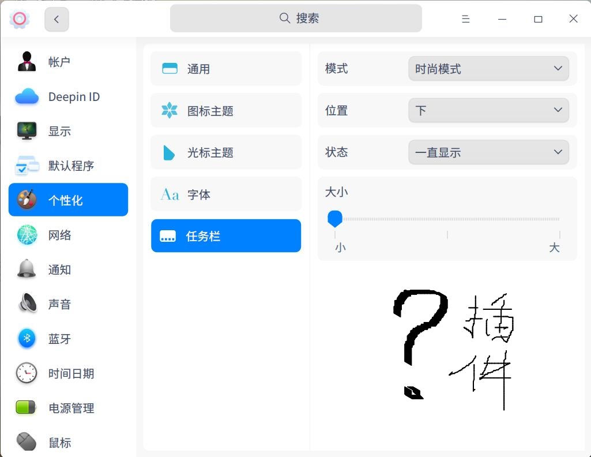Click the 个性化 label in sidebar
Image resolution: width=591 pixels, height=457 pixels.
[66, 200]
